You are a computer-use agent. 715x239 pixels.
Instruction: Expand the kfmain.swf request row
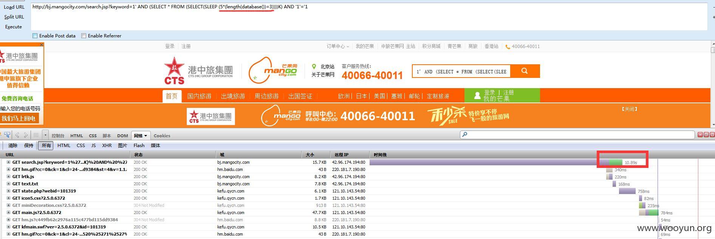[8, 227]
